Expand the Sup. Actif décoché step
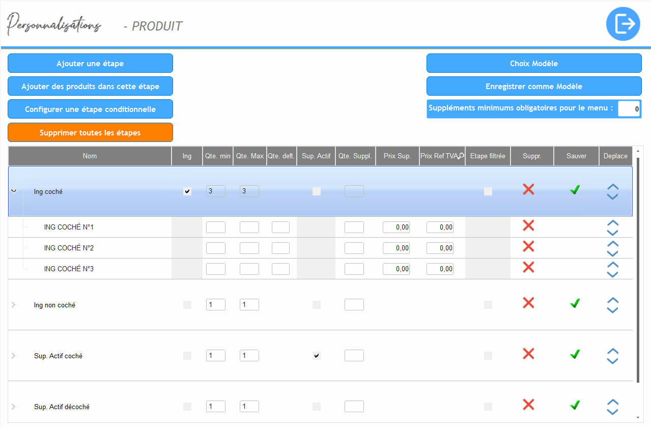The width and height of the screenshot is (651, 428). [14, 407]
